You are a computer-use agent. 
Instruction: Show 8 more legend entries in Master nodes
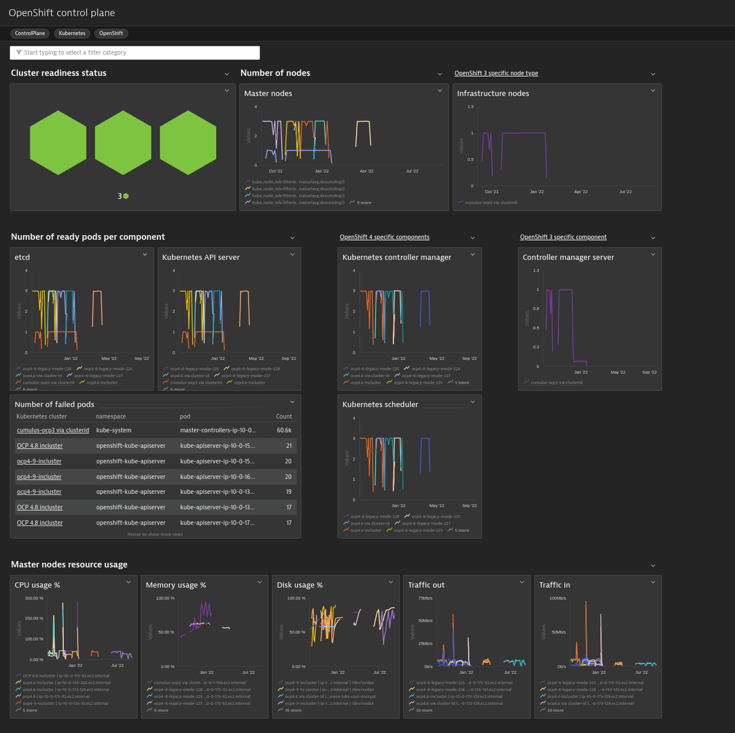pos(361,202)
